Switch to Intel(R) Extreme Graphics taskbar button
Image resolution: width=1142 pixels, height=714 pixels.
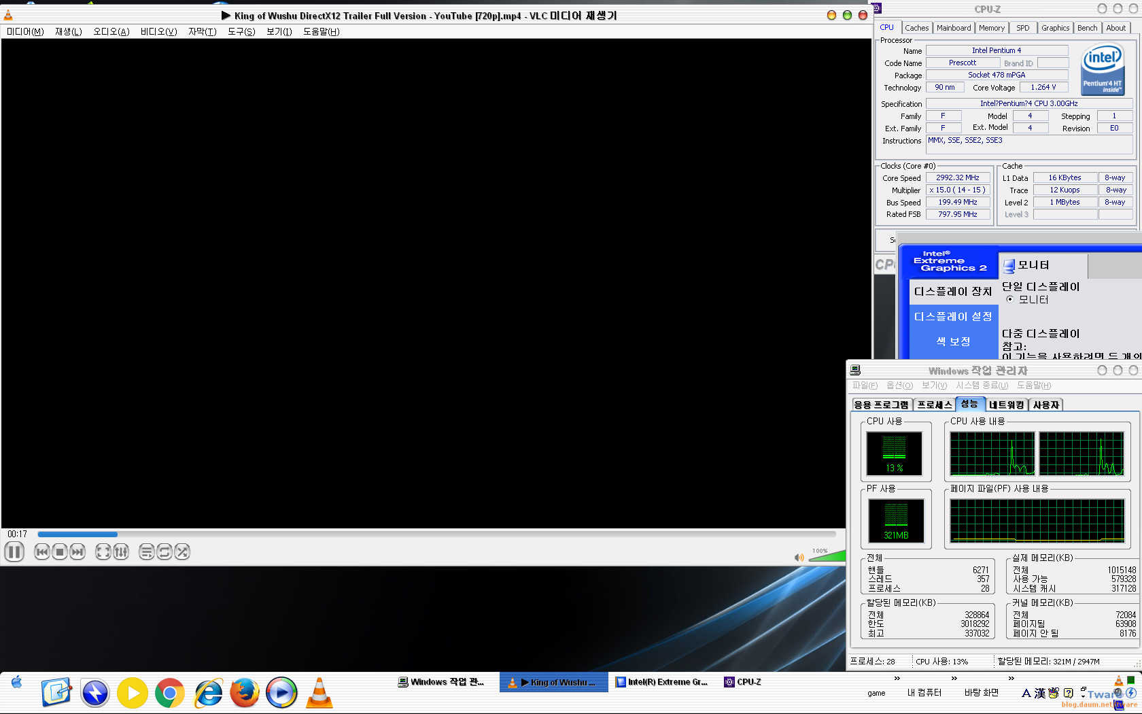[x=661, y=682]
